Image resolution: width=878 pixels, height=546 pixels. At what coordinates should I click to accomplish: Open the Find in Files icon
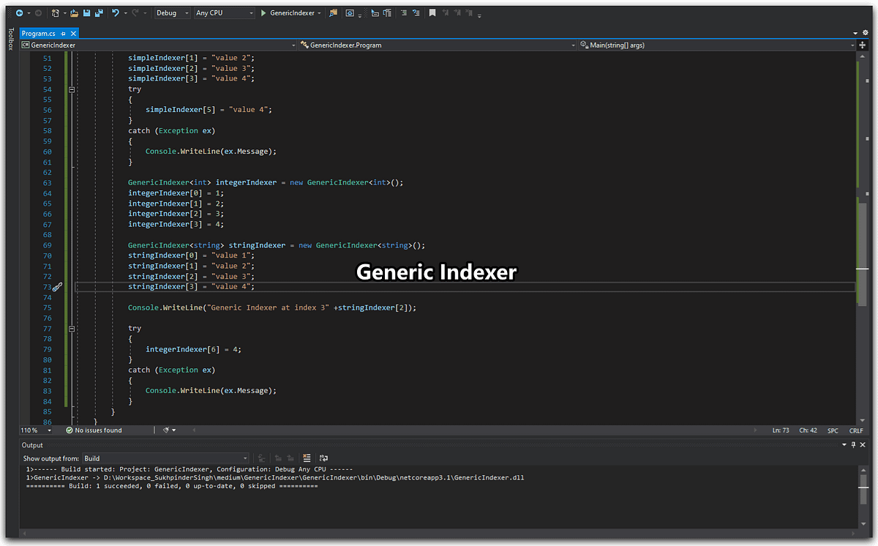coord(332,12)
